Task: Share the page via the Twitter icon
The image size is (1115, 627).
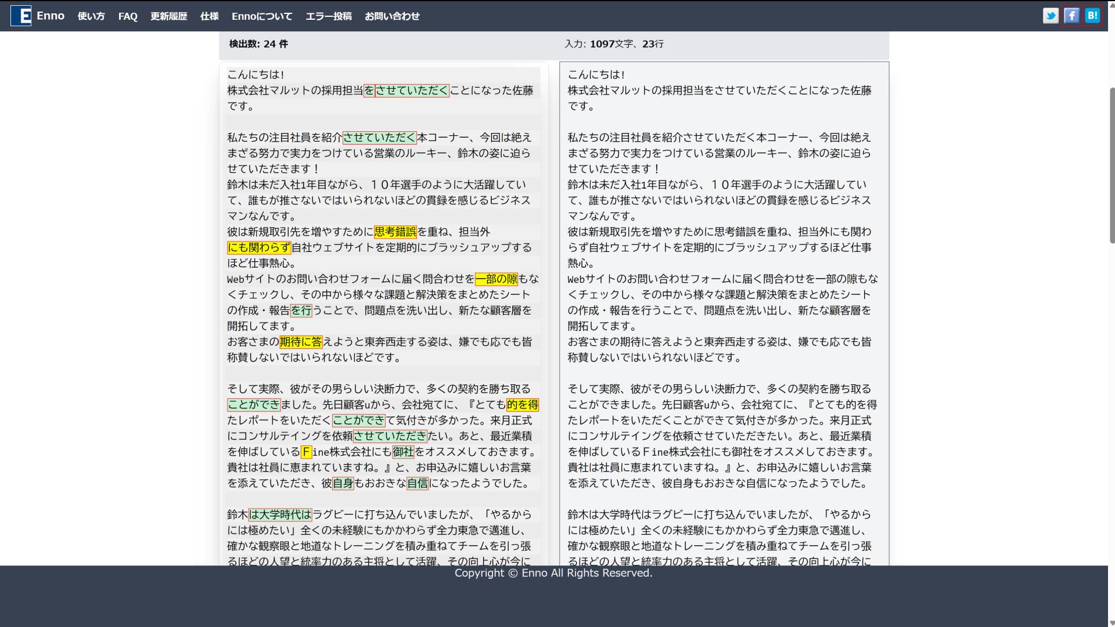Action: pos(1050,16)
